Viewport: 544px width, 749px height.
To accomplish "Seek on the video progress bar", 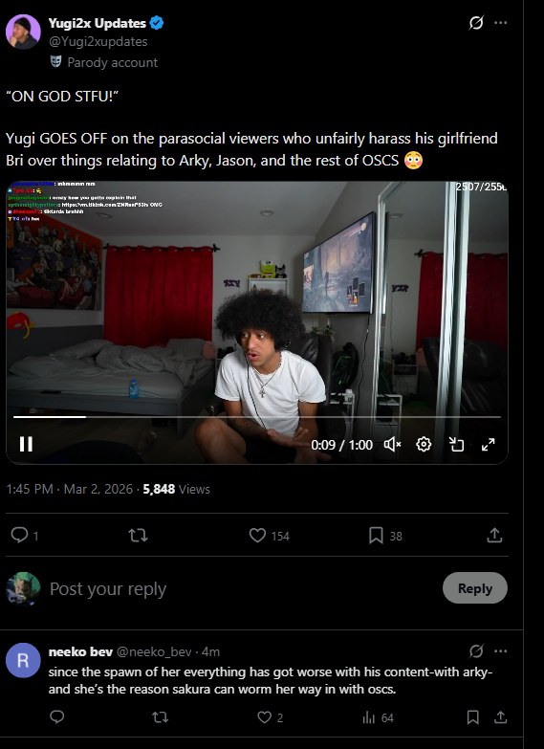I will point(257,417).
